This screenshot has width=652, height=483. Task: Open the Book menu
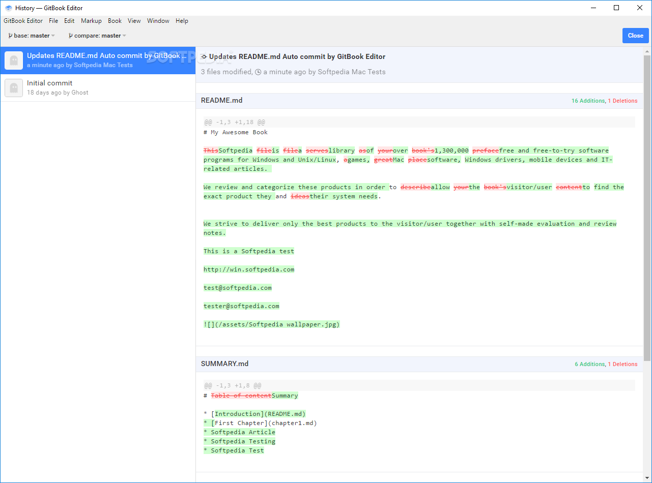pyautogui.click(x=115, y=21)
